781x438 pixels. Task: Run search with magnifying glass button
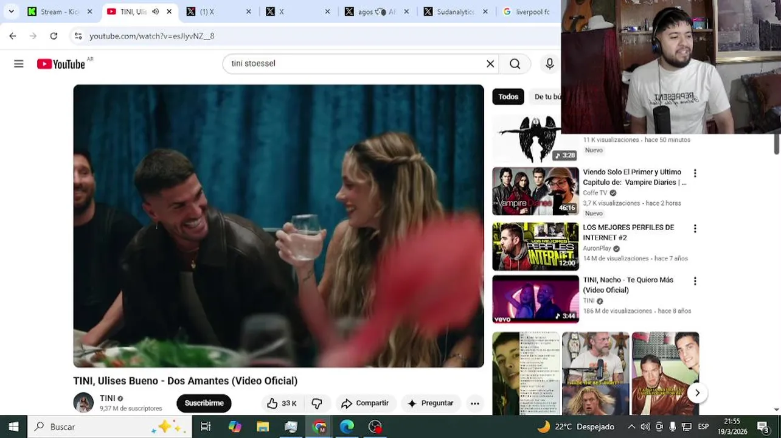tap(515, 64)
